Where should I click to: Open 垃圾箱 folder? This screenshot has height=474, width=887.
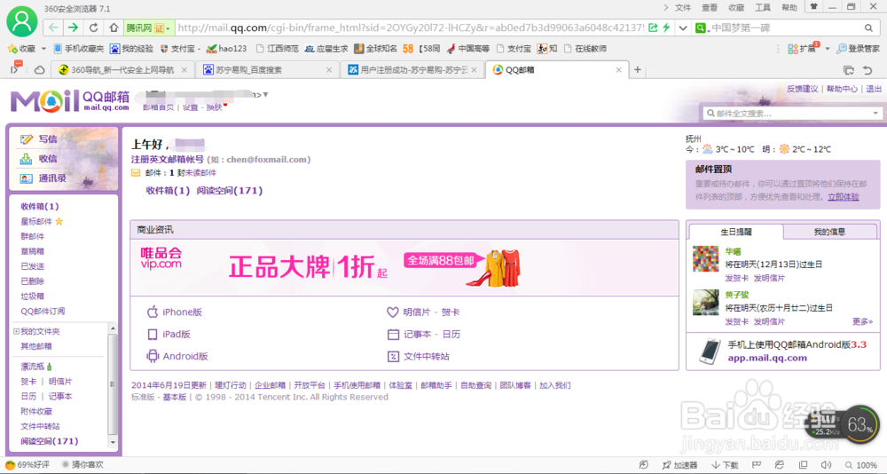tap(32, 296)
